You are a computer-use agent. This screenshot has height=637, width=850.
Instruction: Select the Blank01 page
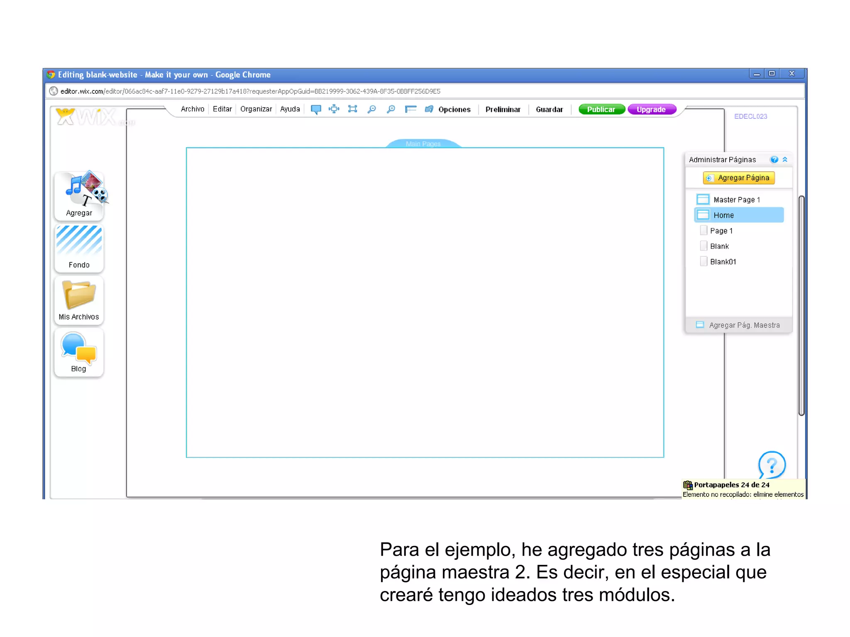[x=723, y=262]
